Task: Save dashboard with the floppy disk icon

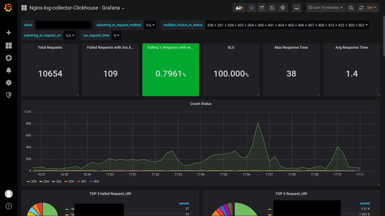Action: click(272, 8)
